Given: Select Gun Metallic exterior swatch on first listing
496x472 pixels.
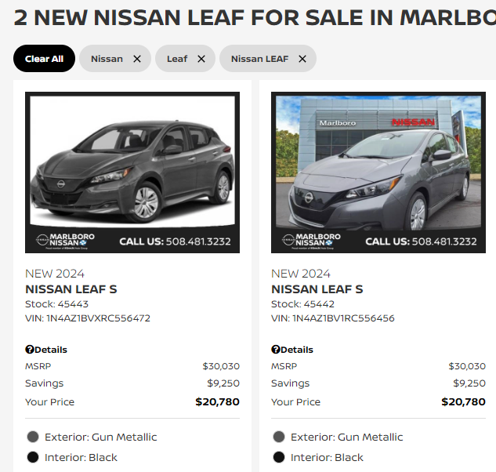Looking at the screenshot, I should (x=33, y=438).
